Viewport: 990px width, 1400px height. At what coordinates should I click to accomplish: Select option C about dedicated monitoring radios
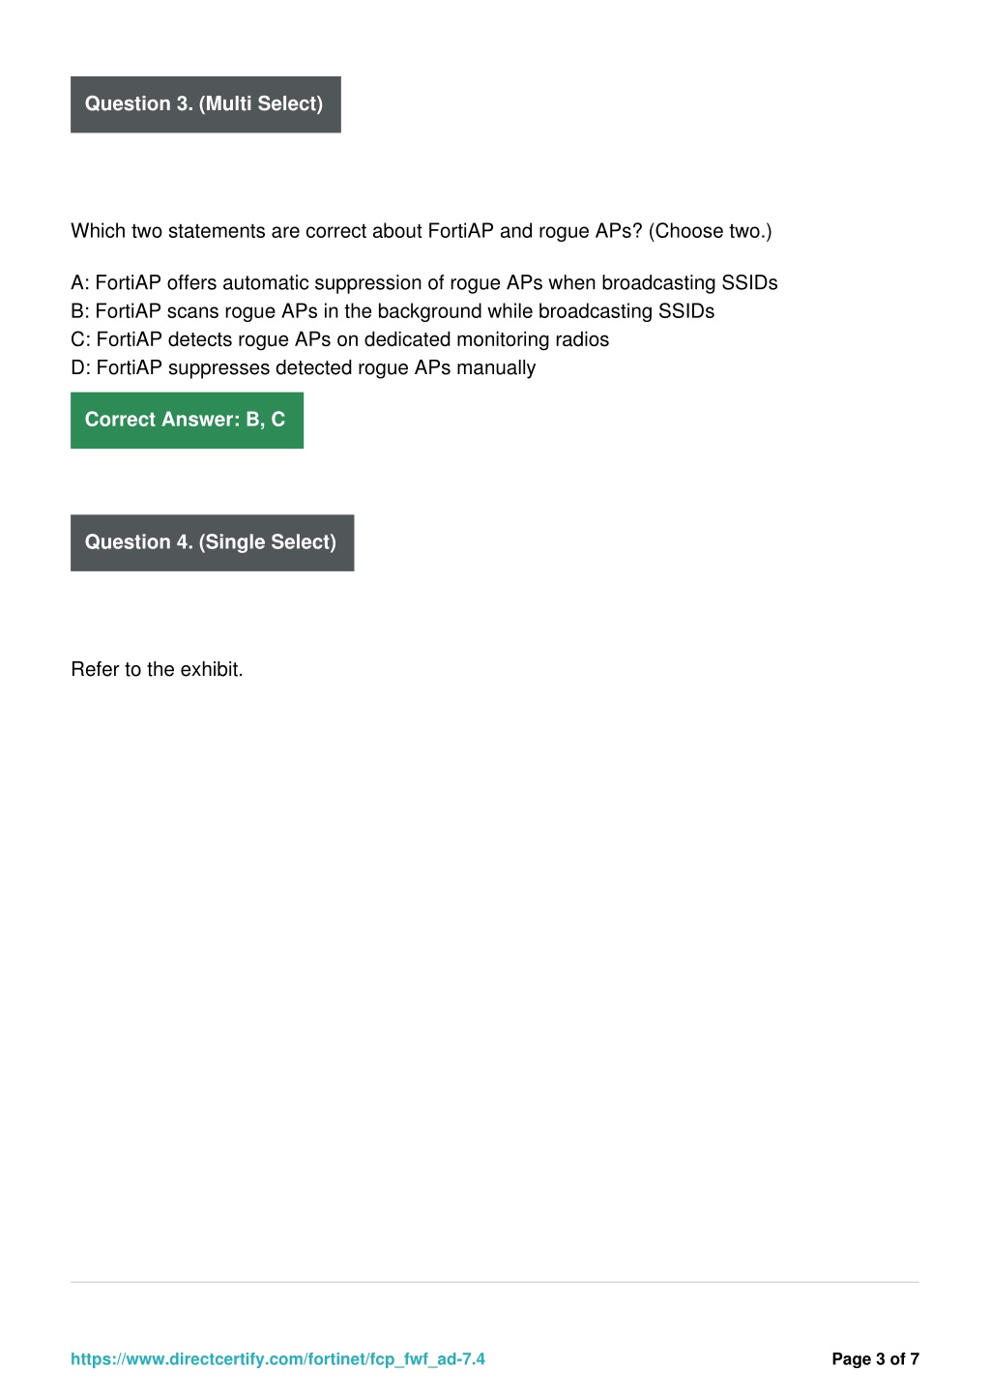340,339
